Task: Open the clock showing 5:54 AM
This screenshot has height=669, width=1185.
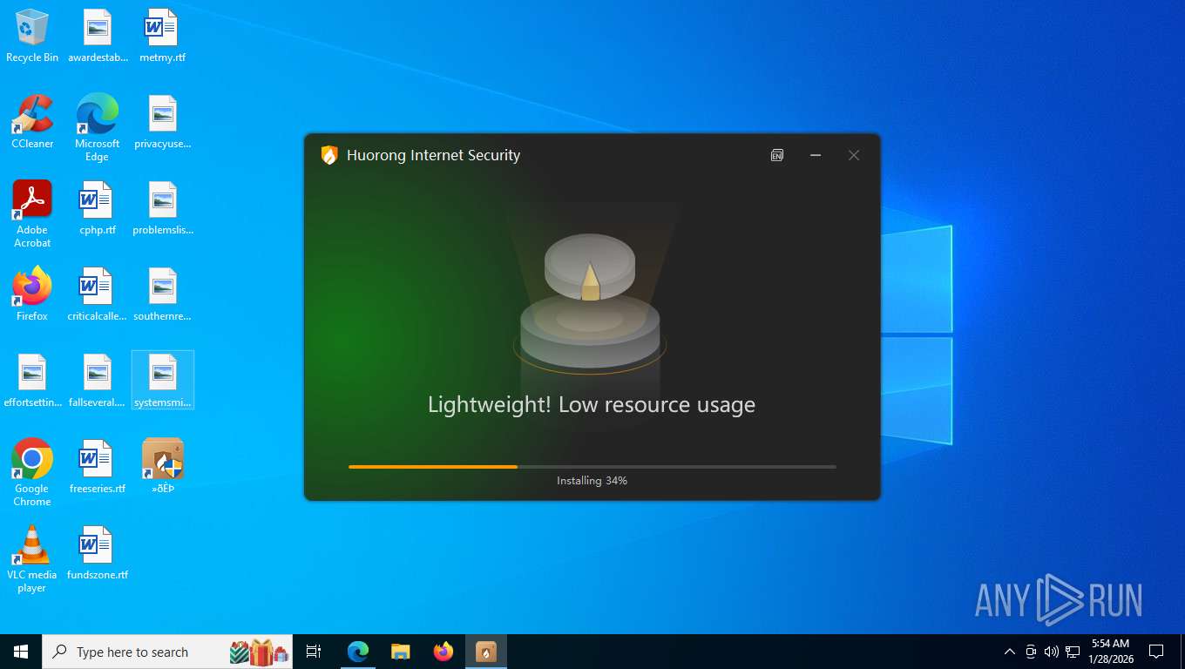Action: pos(1110,652)
